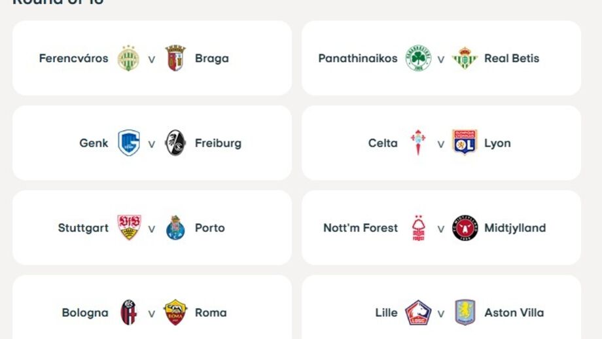Click the Braga club crest
Image resolution: width=602 pixels, height=339 pixels.
(x=175, y=58)
